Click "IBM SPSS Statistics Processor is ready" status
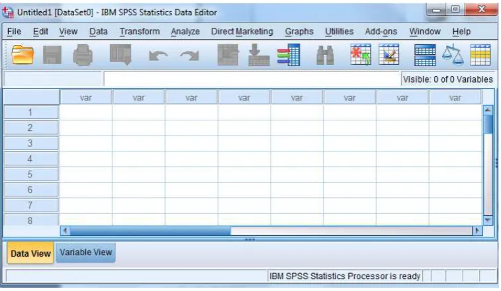 (345, 276)
